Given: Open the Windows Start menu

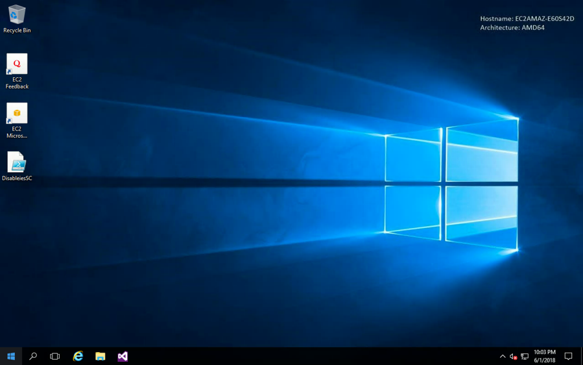Looking at the screenshot, I should coord(11,357).
